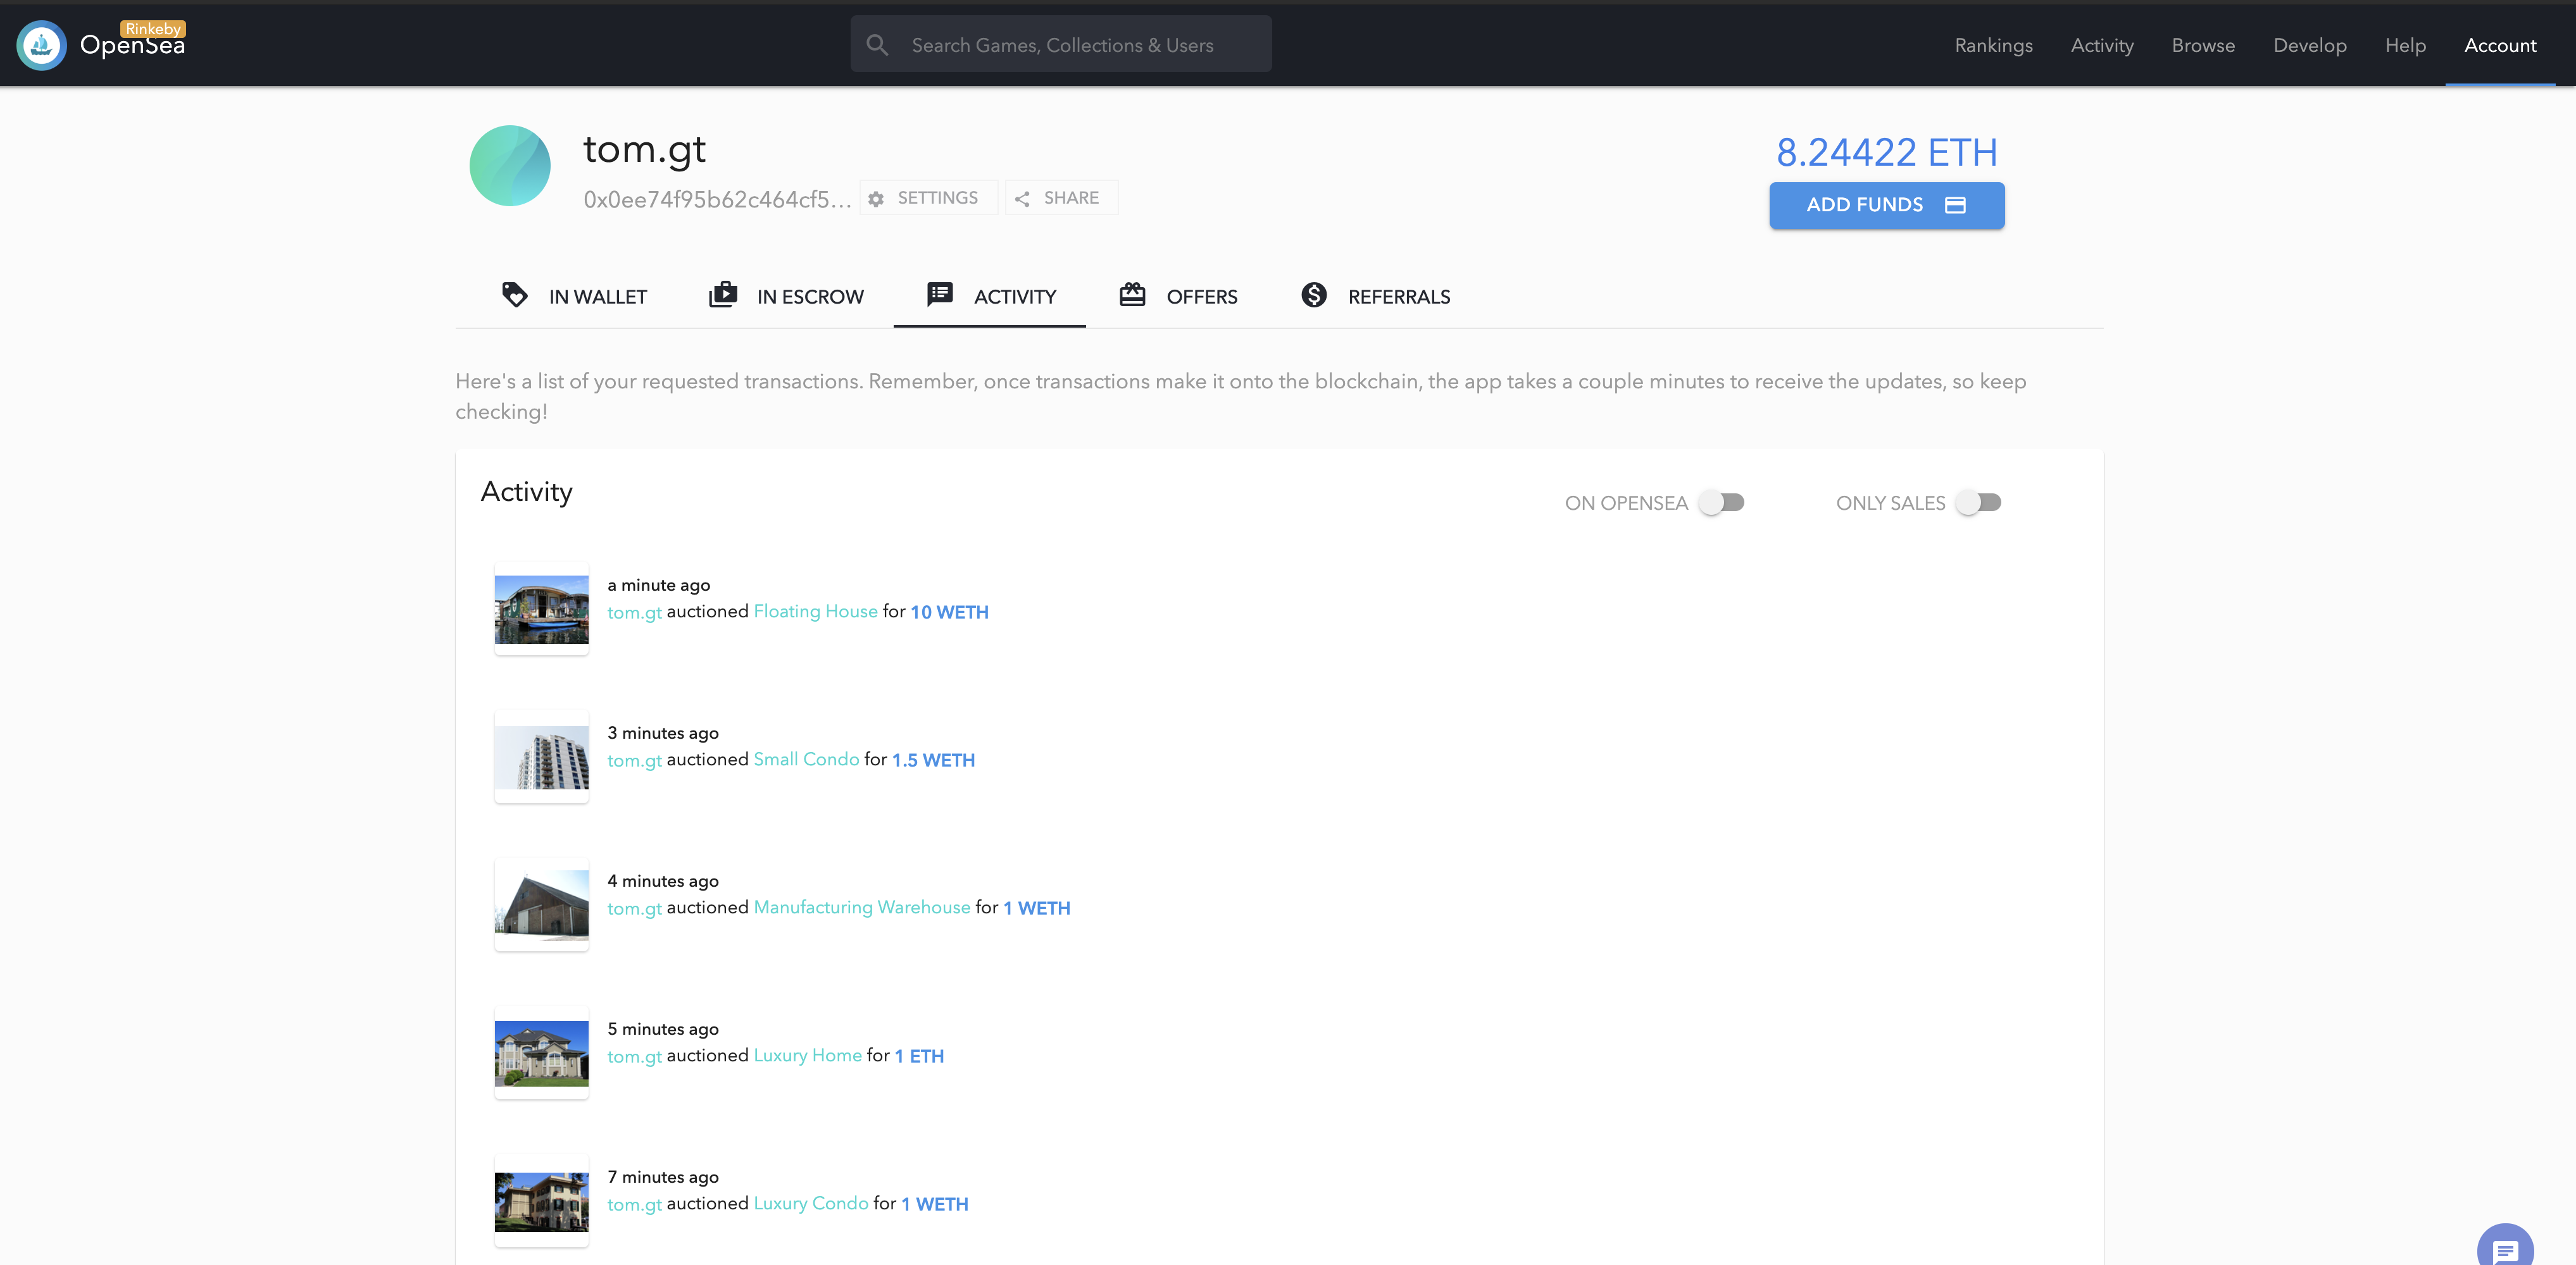
Task: Open Rankings in the top navigation
Action: (x=1993, y=45)
